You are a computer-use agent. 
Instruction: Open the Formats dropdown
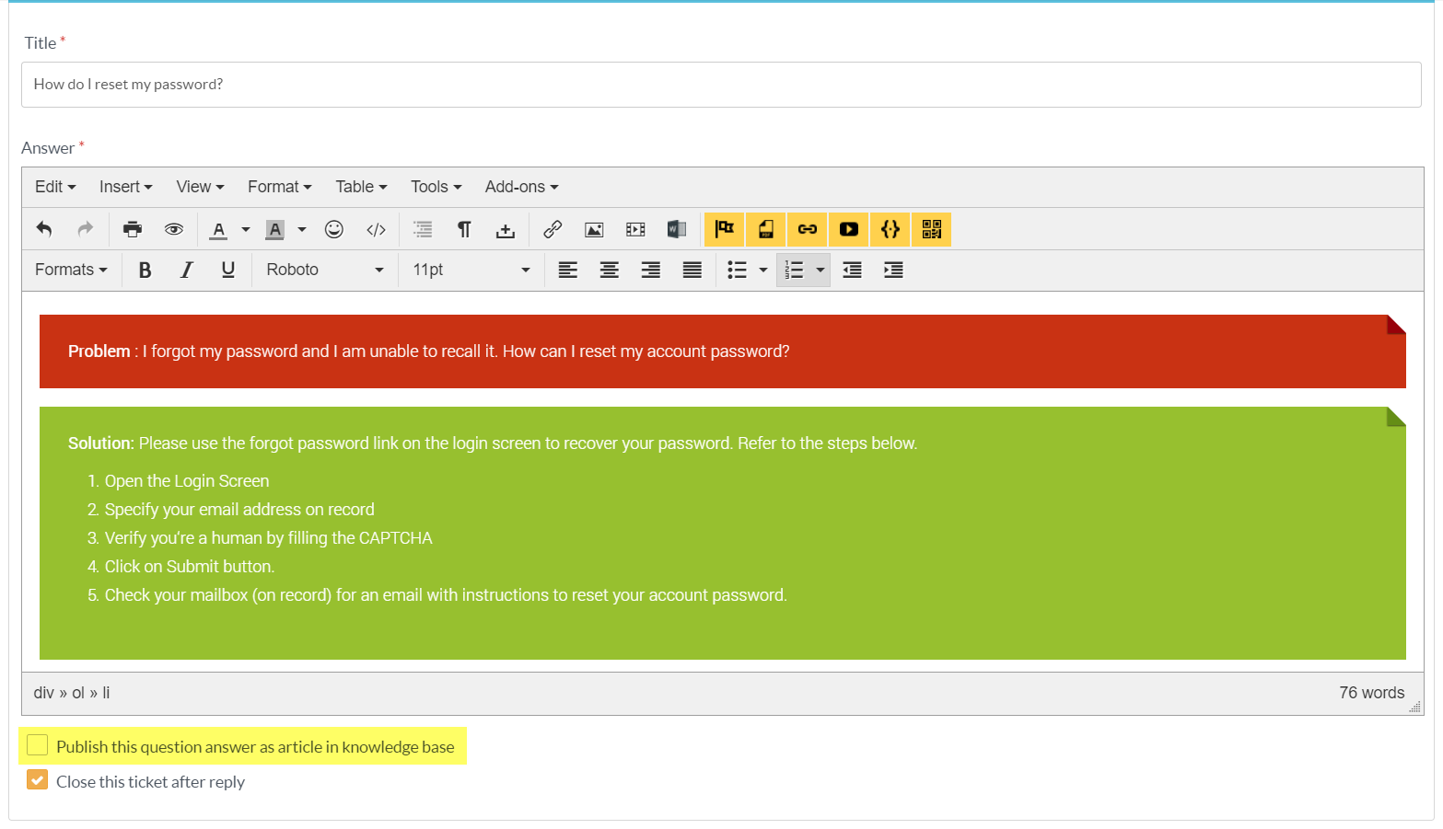pos(71,270)
